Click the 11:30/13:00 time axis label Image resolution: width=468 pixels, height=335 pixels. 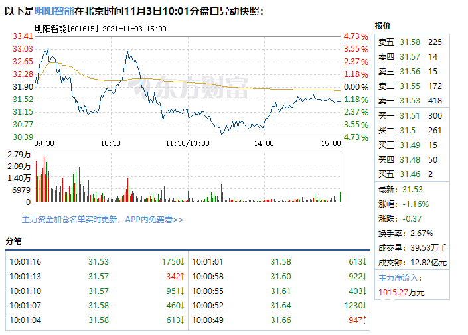pos(188,143)
